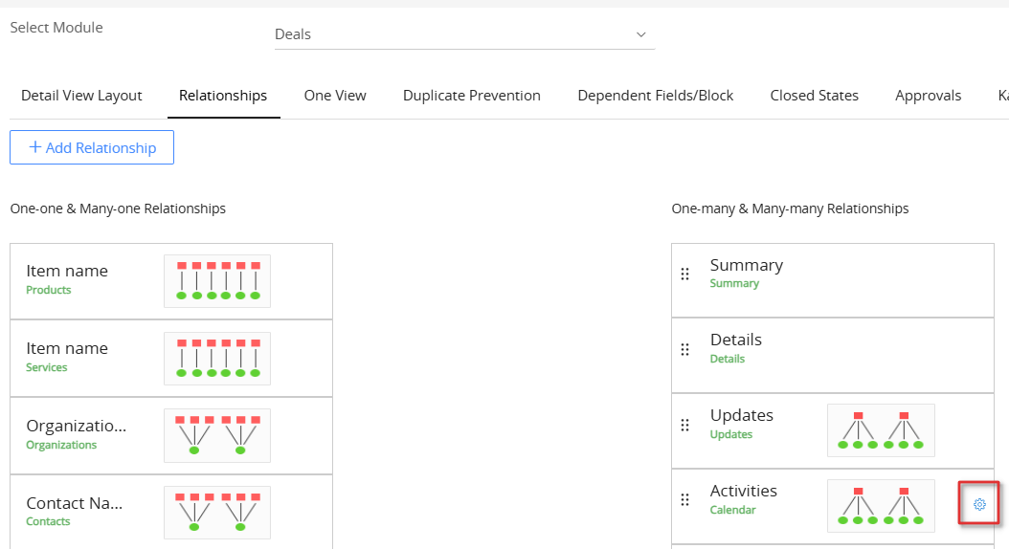Click the Services relationship diagram icon

coord(217,359)
